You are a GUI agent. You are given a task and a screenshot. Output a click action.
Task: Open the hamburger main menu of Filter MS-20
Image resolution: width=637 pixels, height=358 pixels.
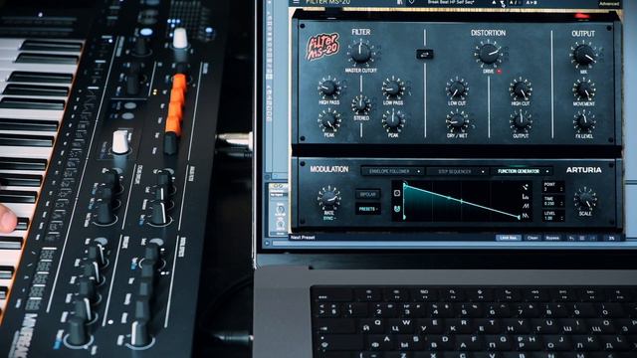click(297, 2)
